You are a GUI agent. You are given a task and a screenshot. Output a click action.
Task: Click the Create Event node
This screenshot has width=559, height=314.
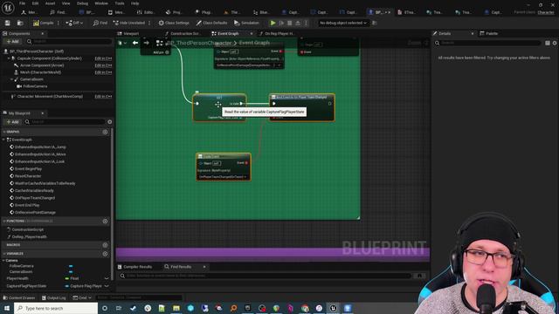tap(224, 167)
